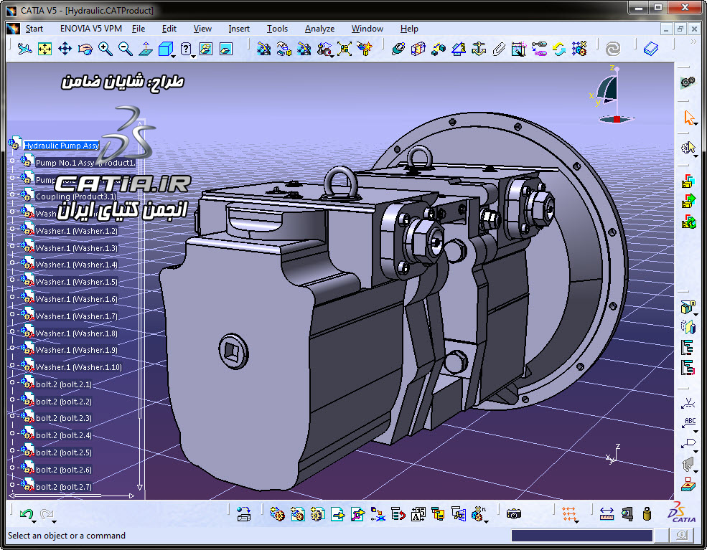Image resolution: width=707 pixels, height=550 pixels.
Task: Open the Start menu
Action: (x=34, y=29)
